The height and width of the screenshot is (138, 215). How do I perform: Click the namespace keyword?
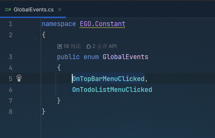[59, 24]
